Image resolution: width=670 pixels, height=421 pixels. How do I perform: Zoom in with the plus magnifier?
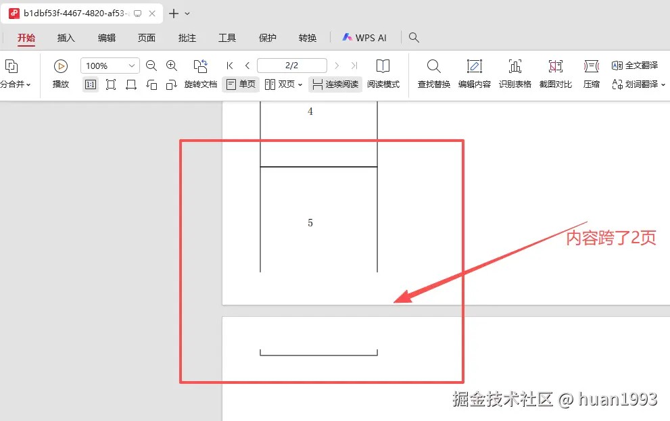pyautogui.click(x=172, y=66)
